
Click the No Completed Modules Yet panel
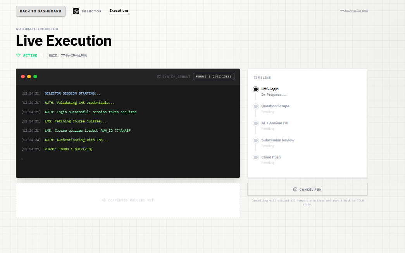point(128,200)
